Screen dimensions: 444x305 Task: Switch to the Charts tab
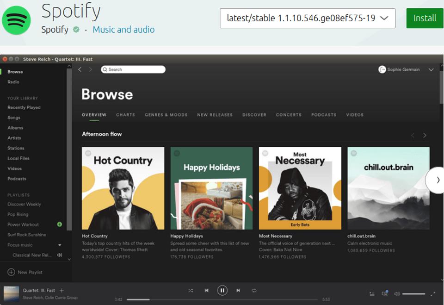tap(125, 115)
